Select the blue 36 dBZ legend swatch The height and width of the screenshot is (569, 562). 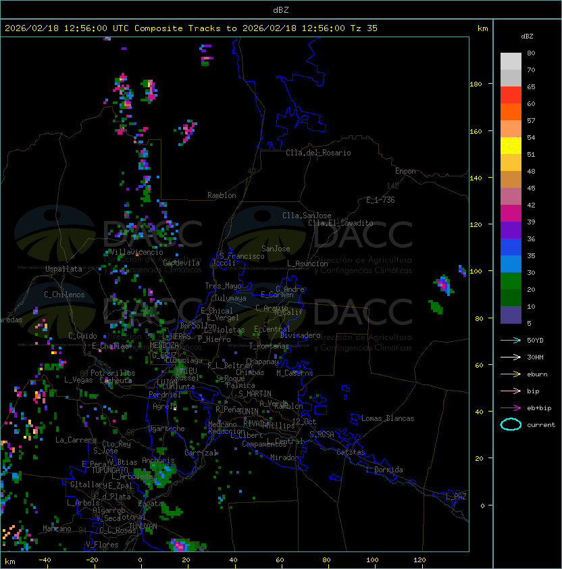coord(511,247)
